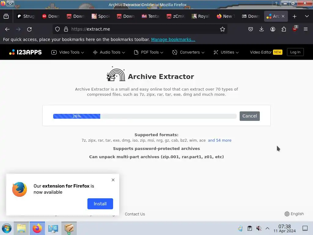Click the muted volume tray icon
313x235 pixels.
point(259,228)
